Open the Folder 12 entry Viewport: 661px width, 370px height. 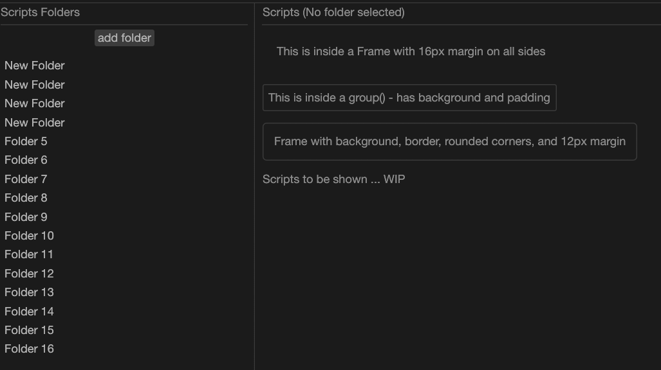click(29, 274)
